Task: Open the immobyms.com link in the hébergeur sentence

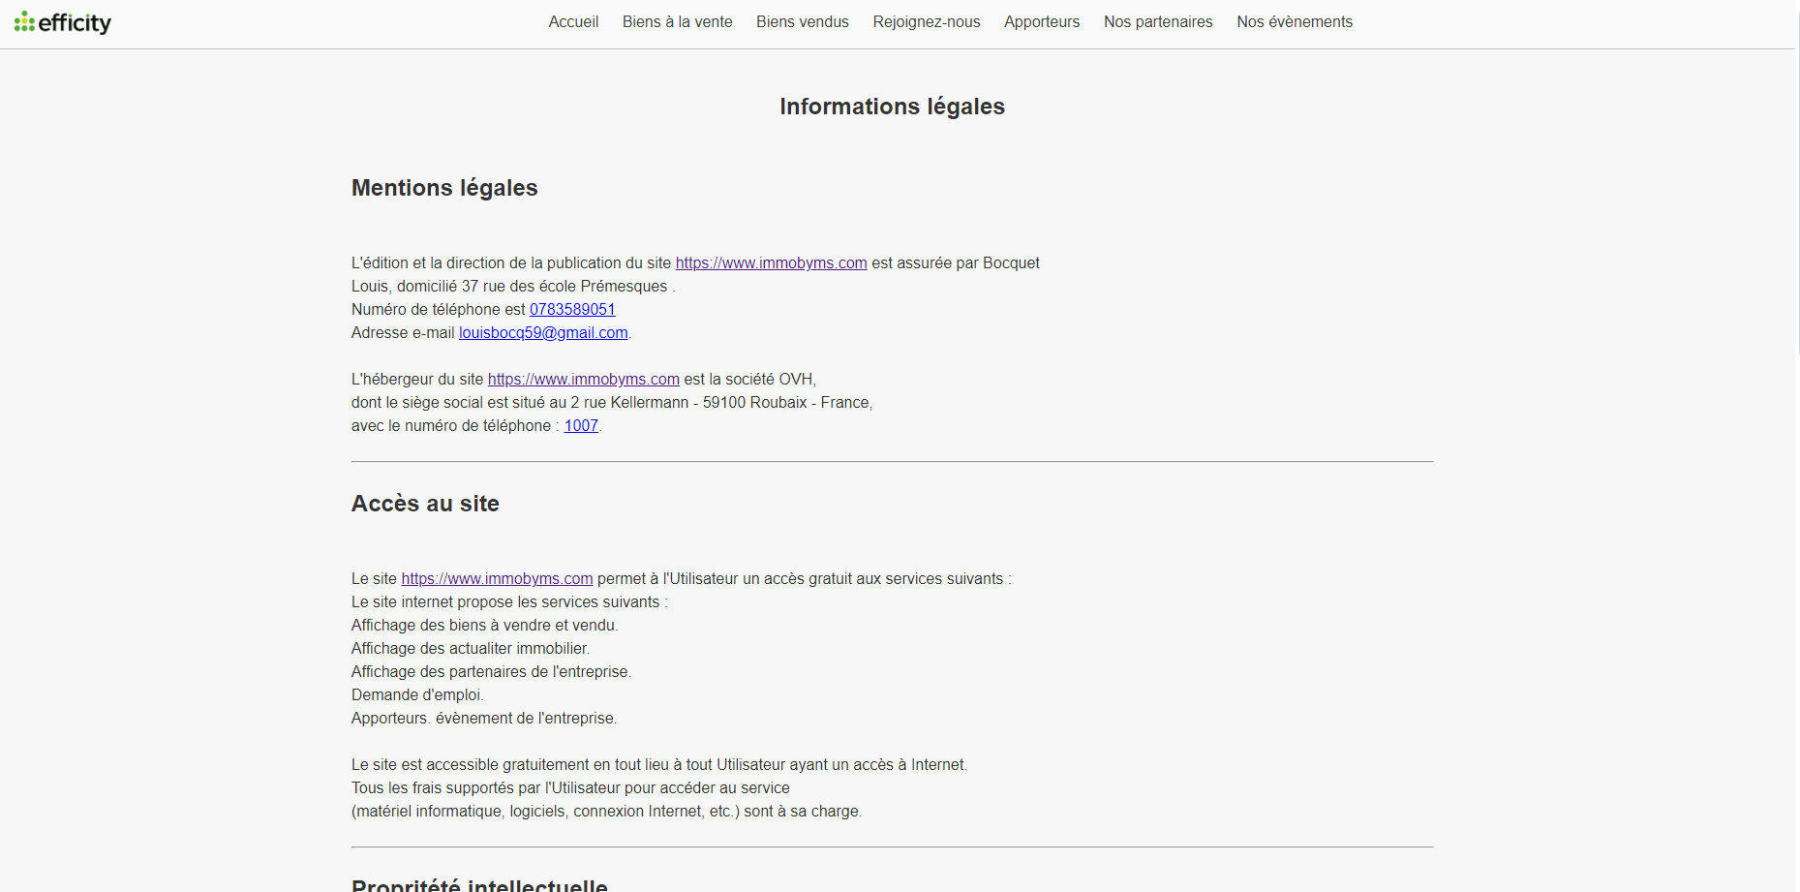Action: [x=583, y=380]
